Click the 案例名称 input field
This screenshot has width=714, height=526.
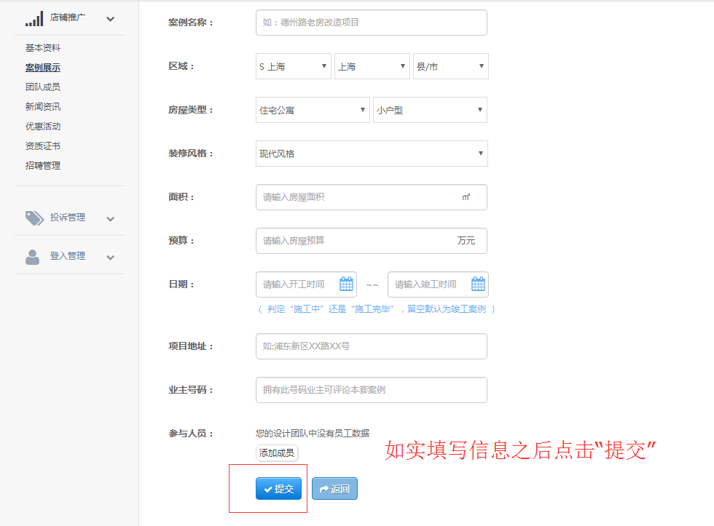click(x=372, y=22)
